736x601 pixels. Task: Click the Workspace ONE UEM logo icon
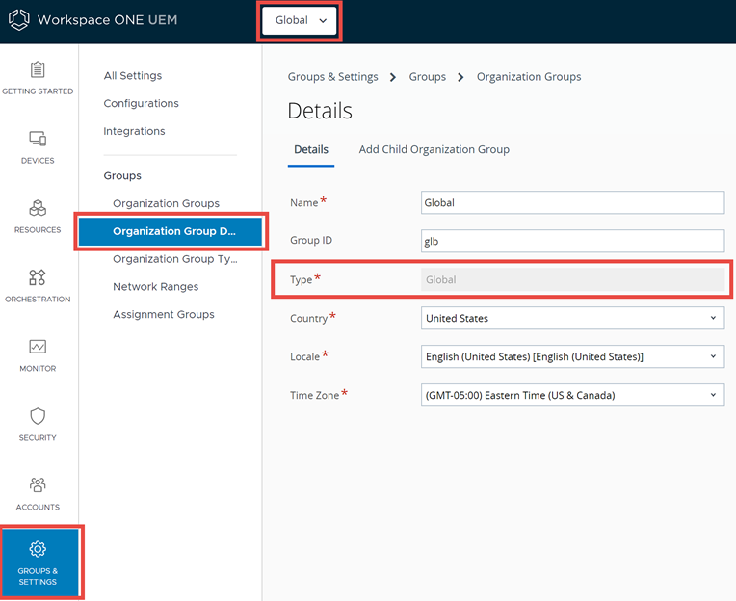tap(18, 19)
